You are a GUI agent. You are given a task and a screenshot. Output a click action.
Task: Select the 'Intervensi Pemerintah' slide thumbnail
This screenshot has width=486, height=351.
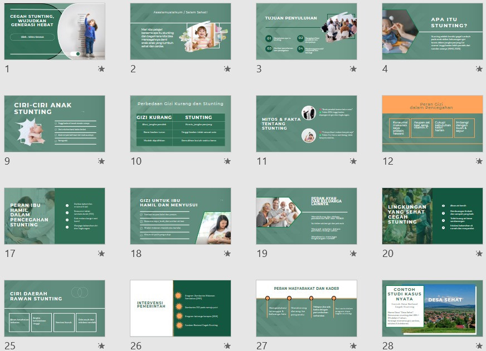181,308
